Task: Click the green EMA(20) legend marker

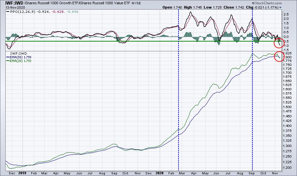Action: click(7, 61)
